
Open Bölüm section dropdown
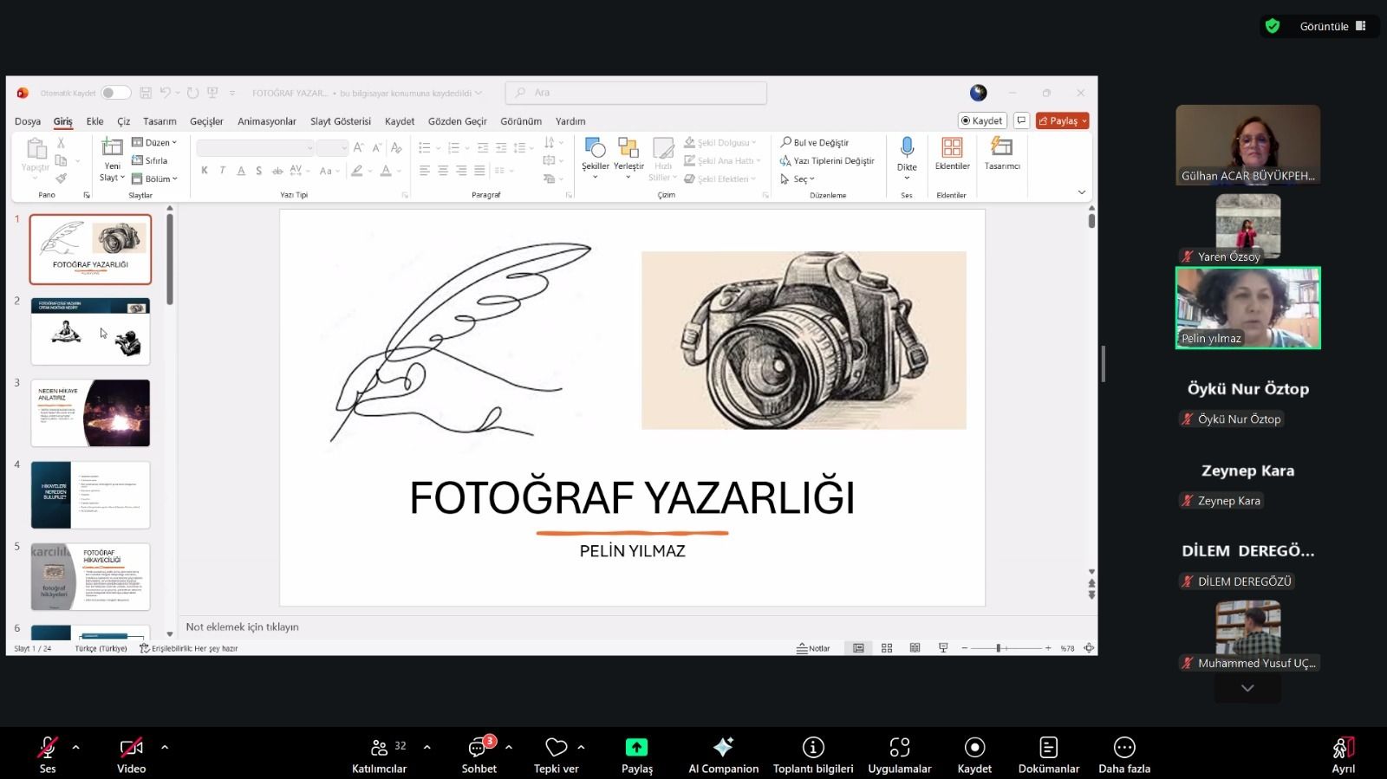(x=154, y=179)
